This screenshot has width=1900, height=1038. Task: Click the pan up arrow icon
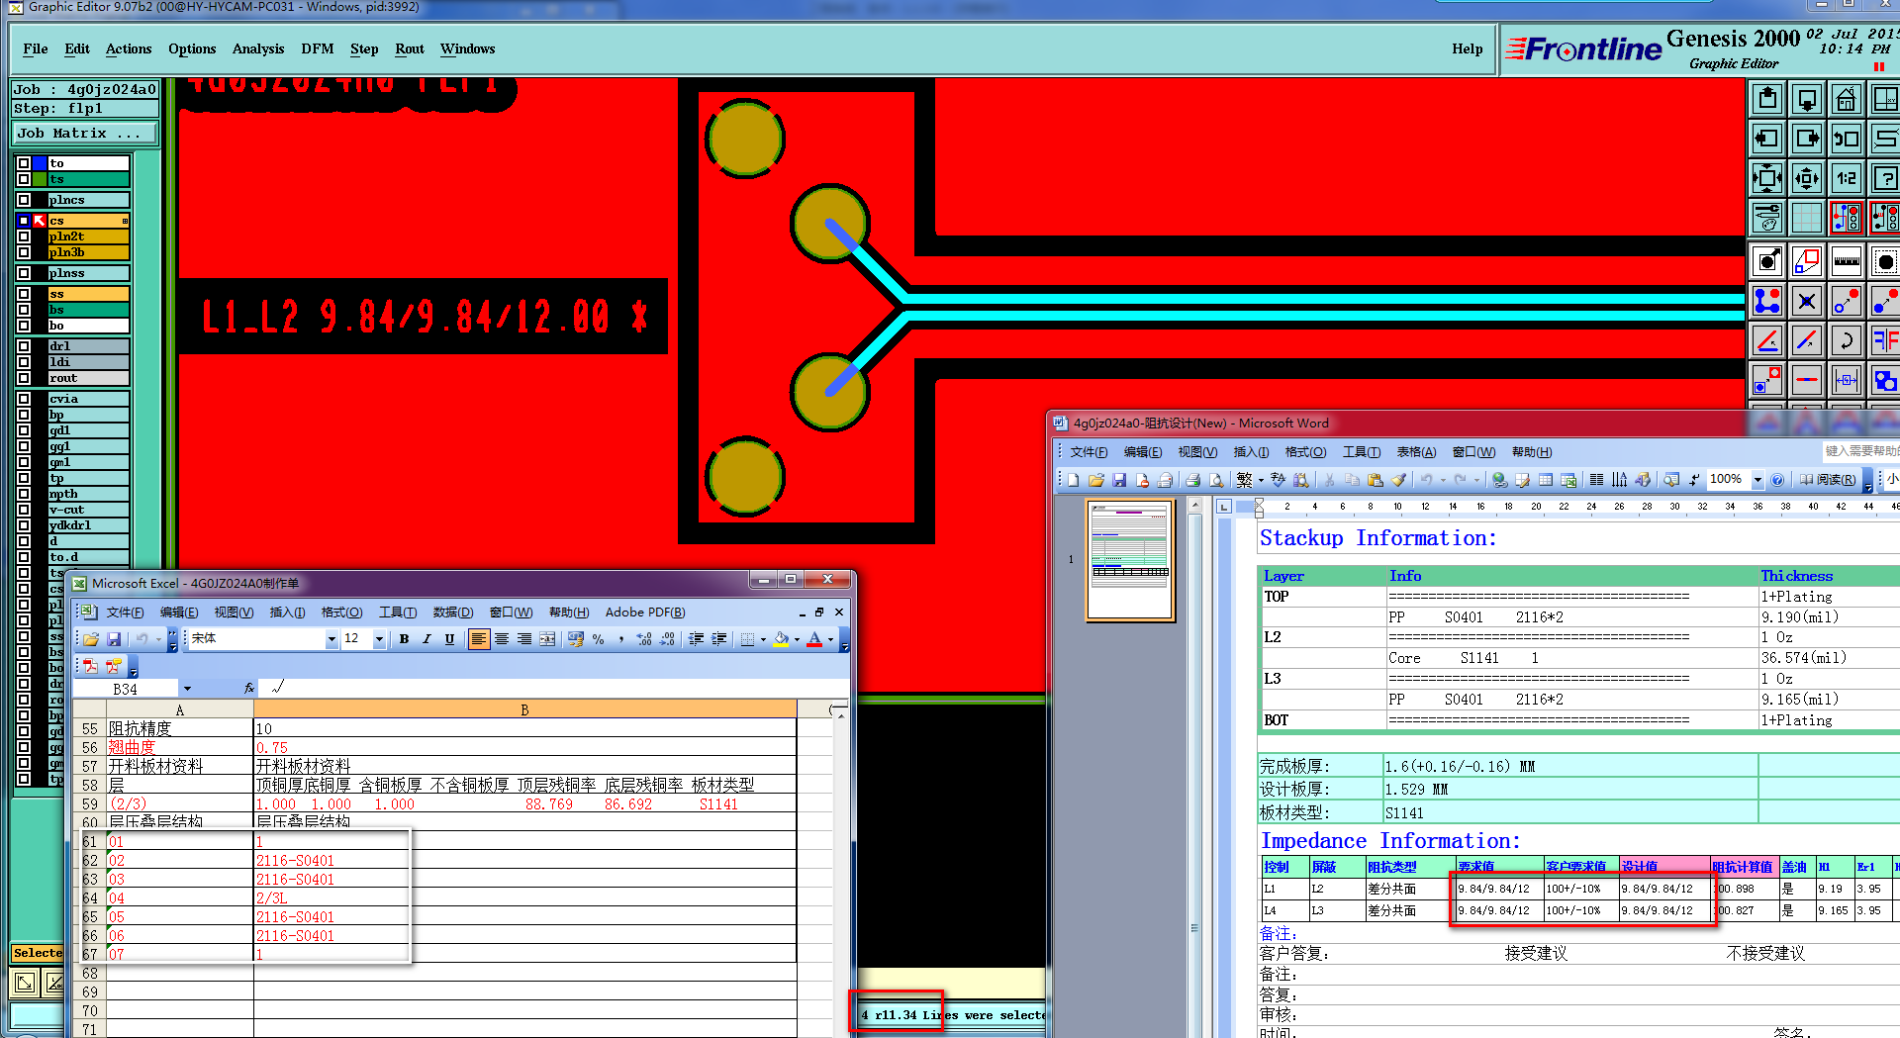pos(1766,99)
